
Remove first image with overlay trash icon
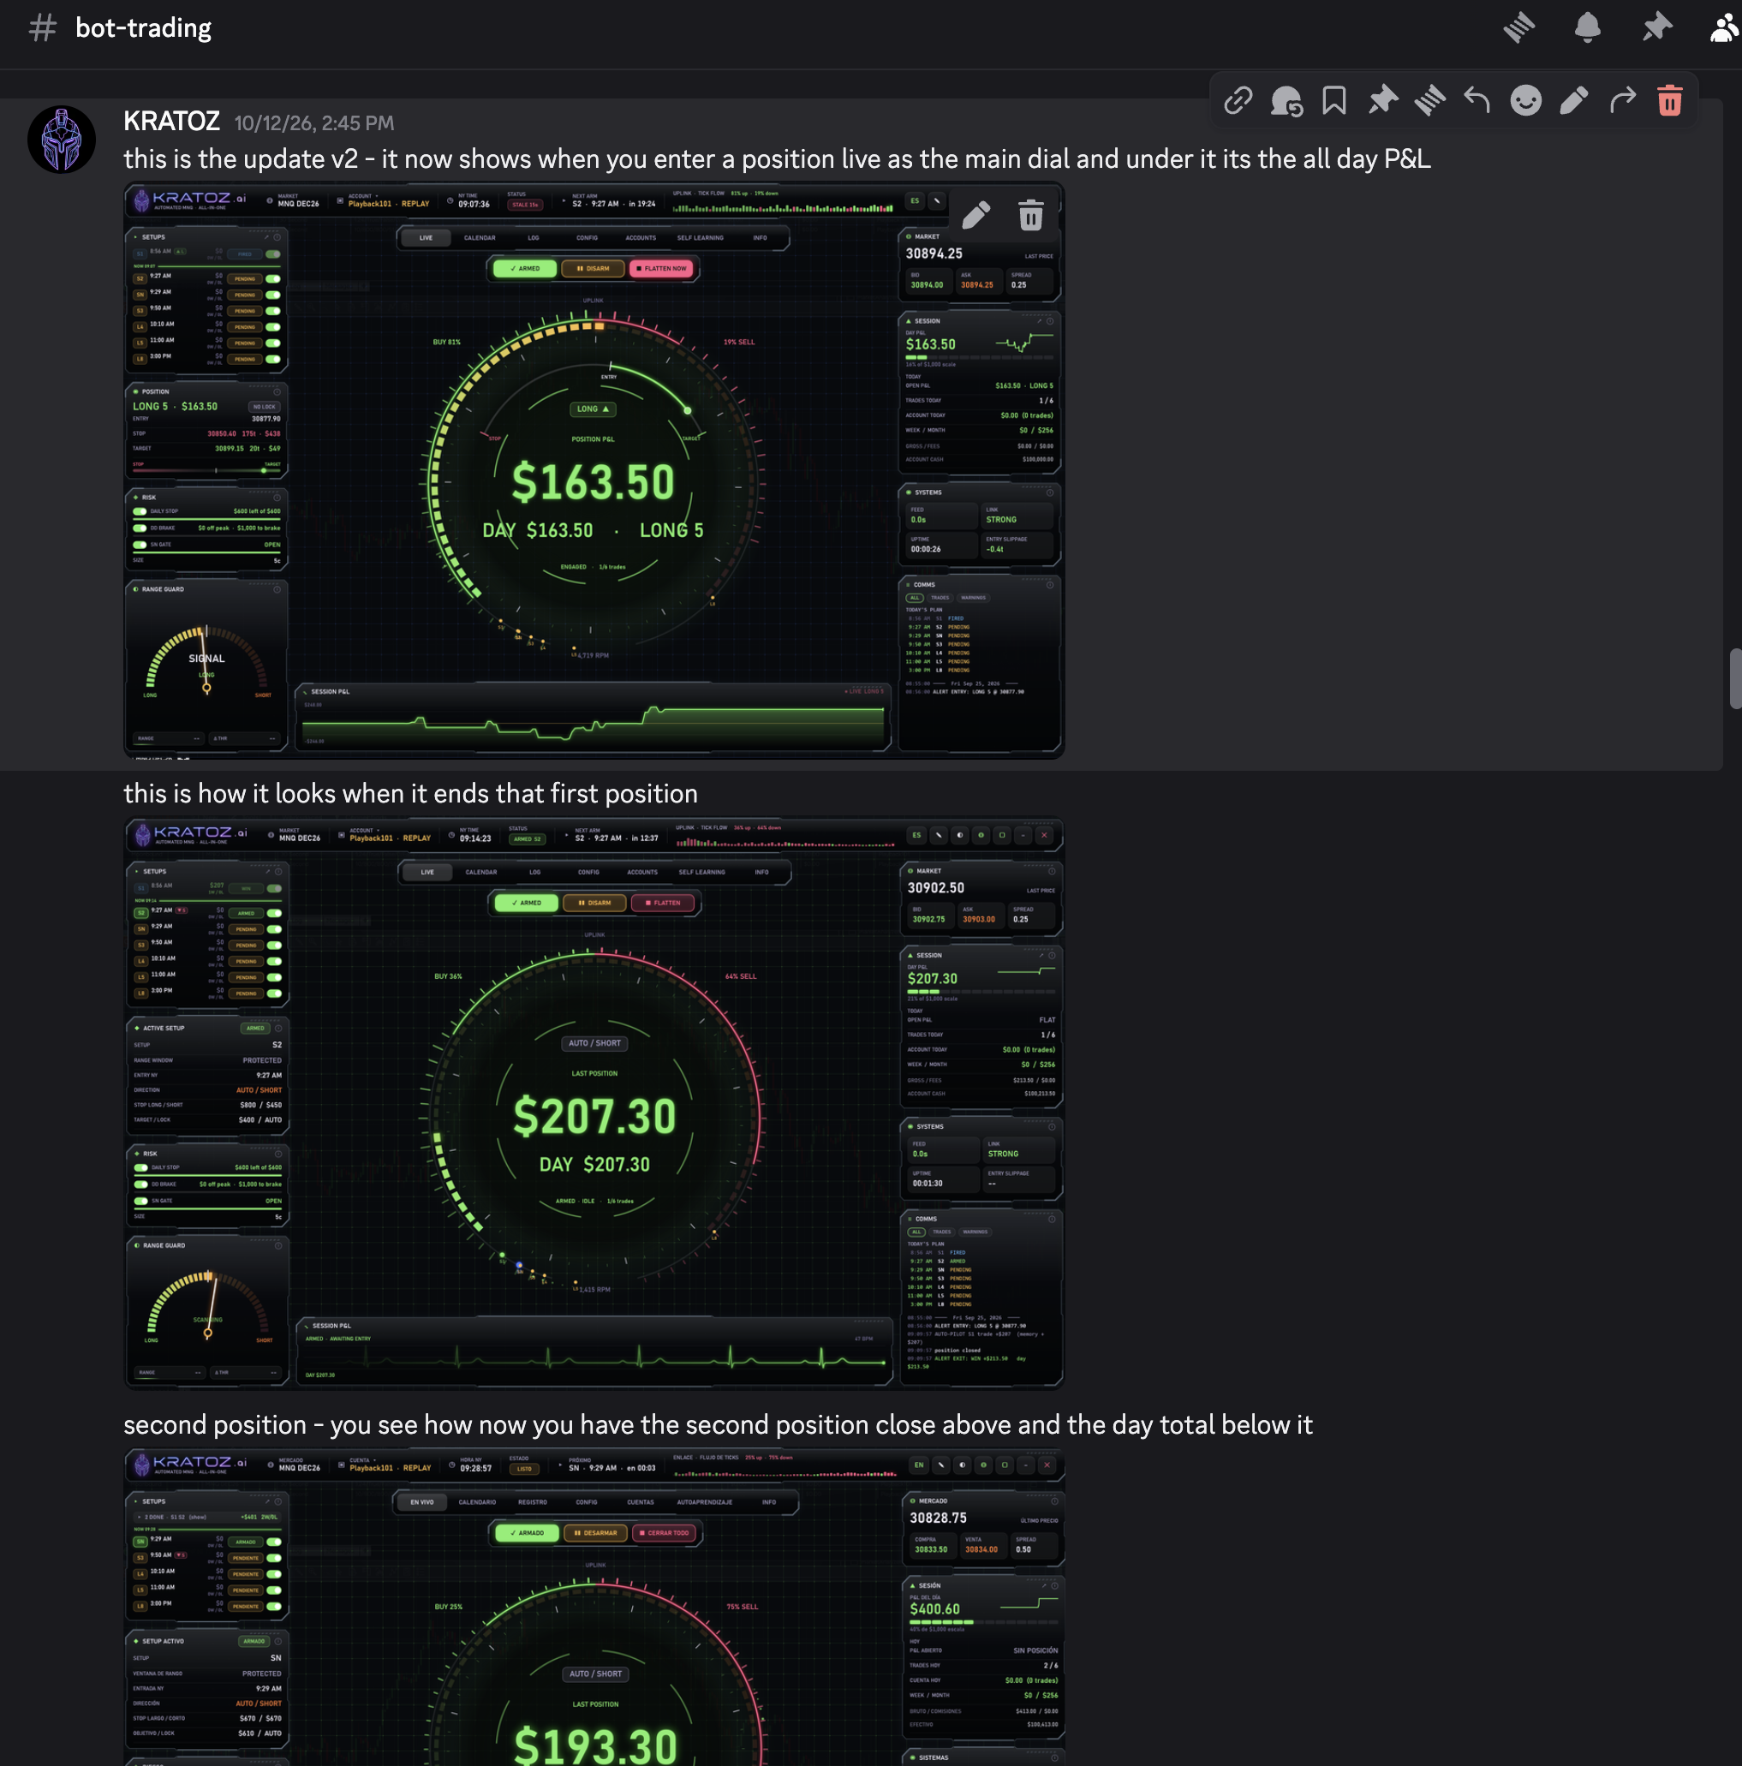pos(1031,216)
